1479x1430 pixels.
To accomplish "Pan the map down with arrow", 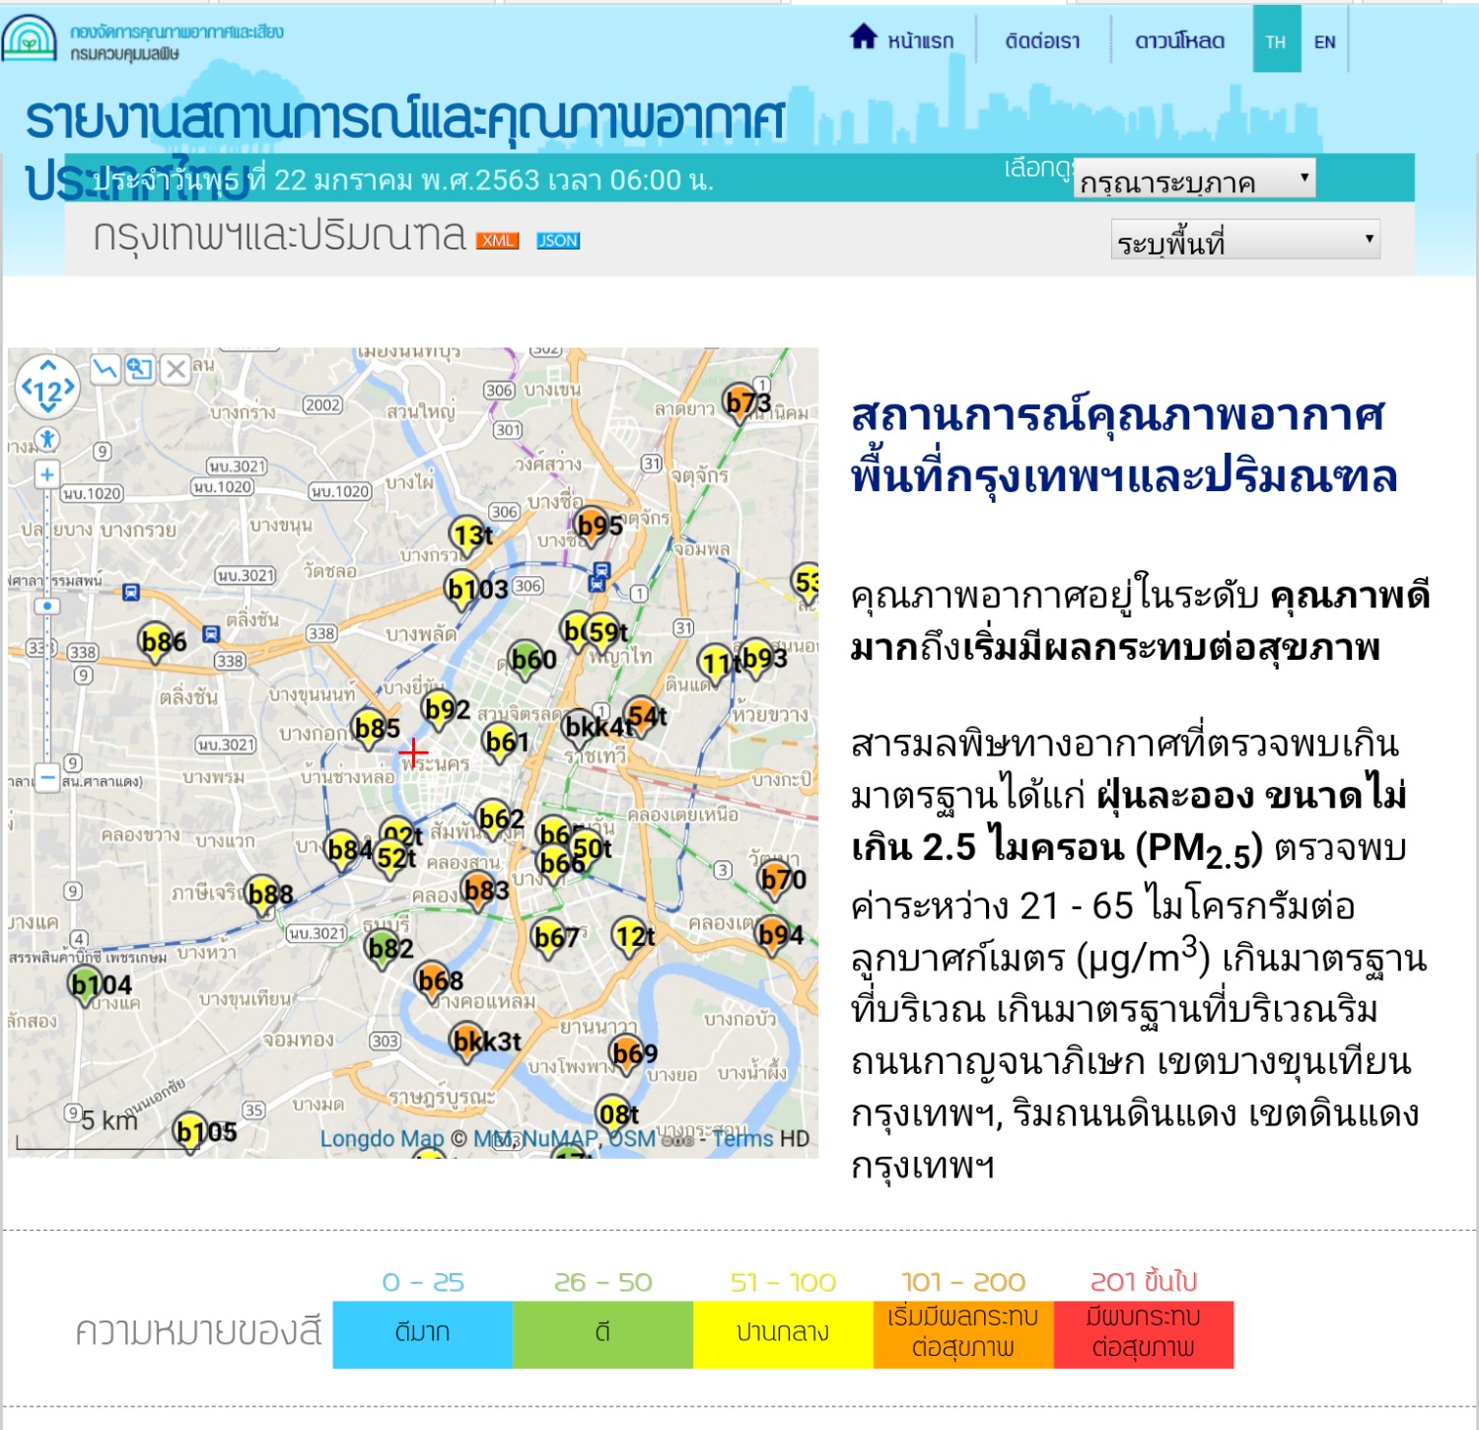I will (x=47, y=408).
